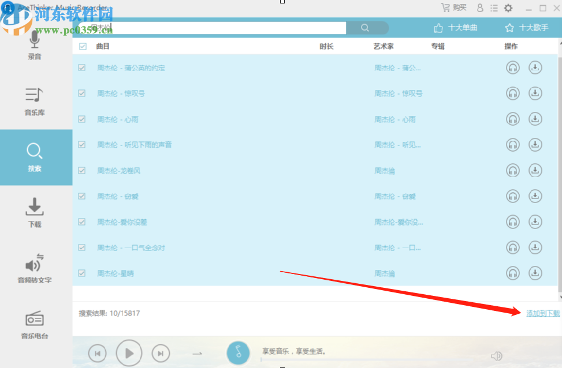562x368 pixels.
Task: Preview 周杰伦-蒲公英的约定 with headphone icon
Action: click(x=512, y=67)
